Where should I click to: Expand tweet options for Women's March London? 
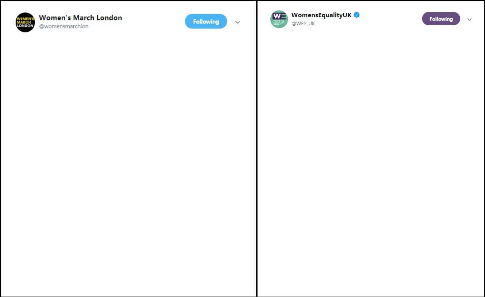pyautogui.click(x=237, y=22)
